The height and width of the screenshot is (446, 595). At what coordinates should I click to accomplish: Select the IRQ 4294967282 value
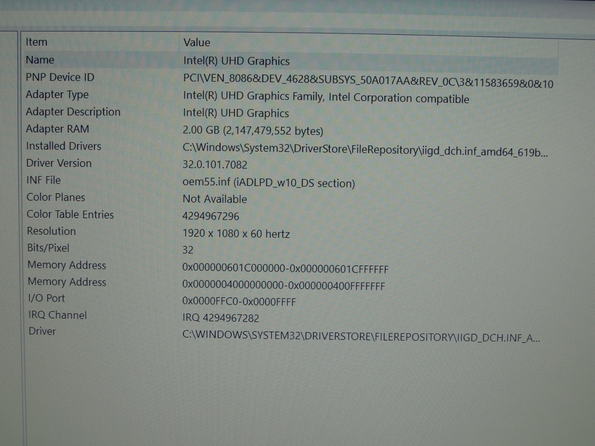coord(221,318)
